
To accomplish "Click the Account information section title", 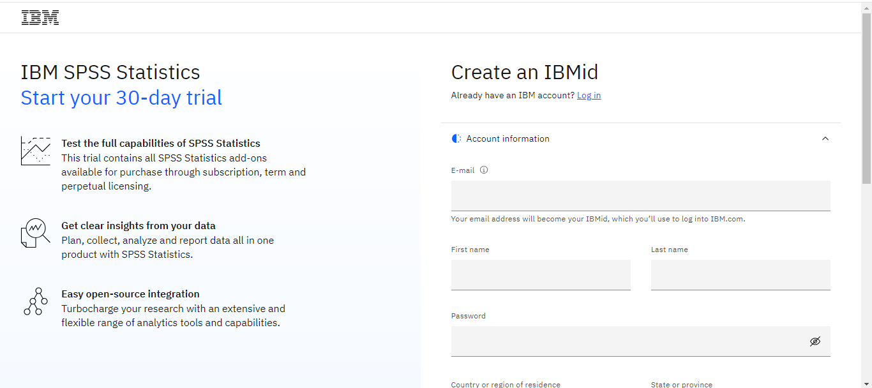I will click(x=507, y=138).
